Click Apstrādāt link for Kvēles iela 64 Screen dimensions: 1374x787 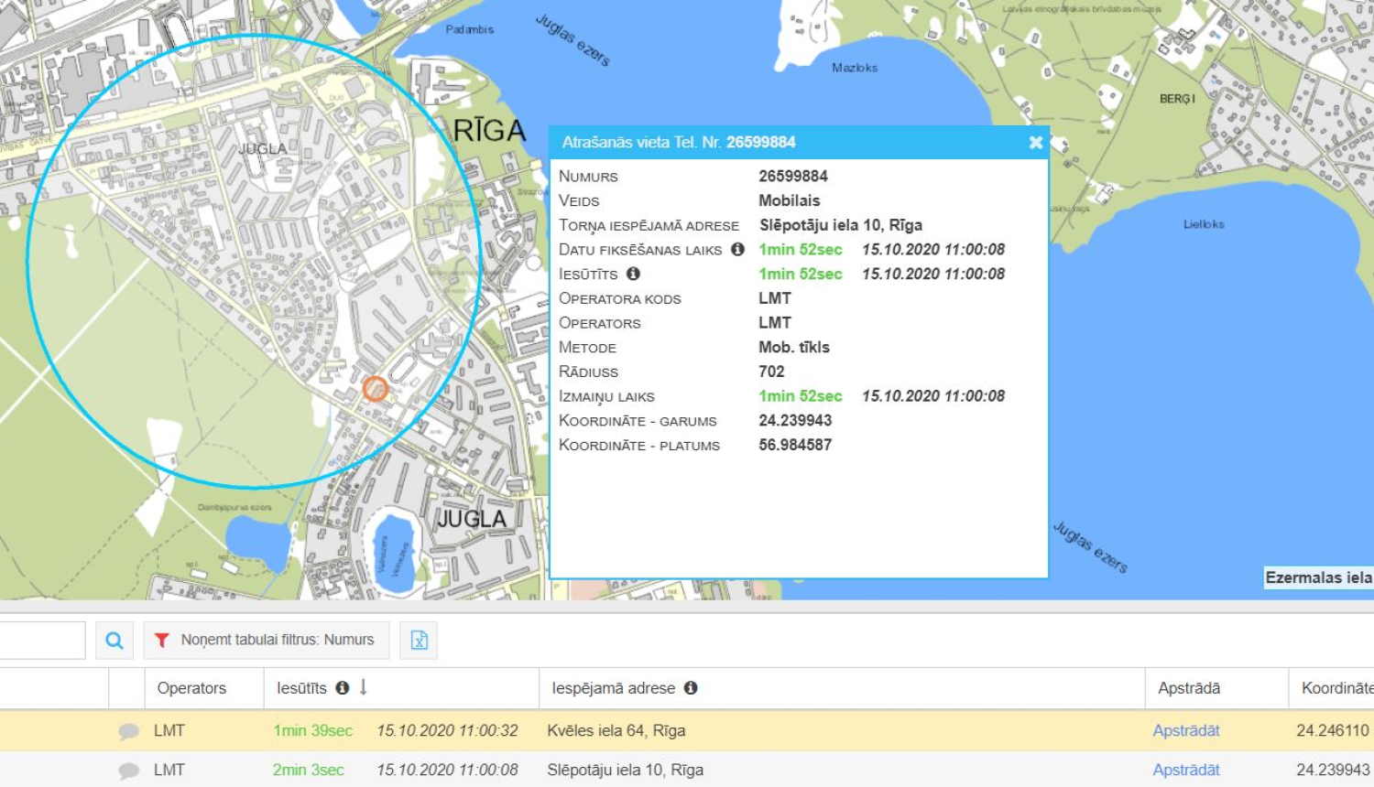click(x=1186, y=731)
